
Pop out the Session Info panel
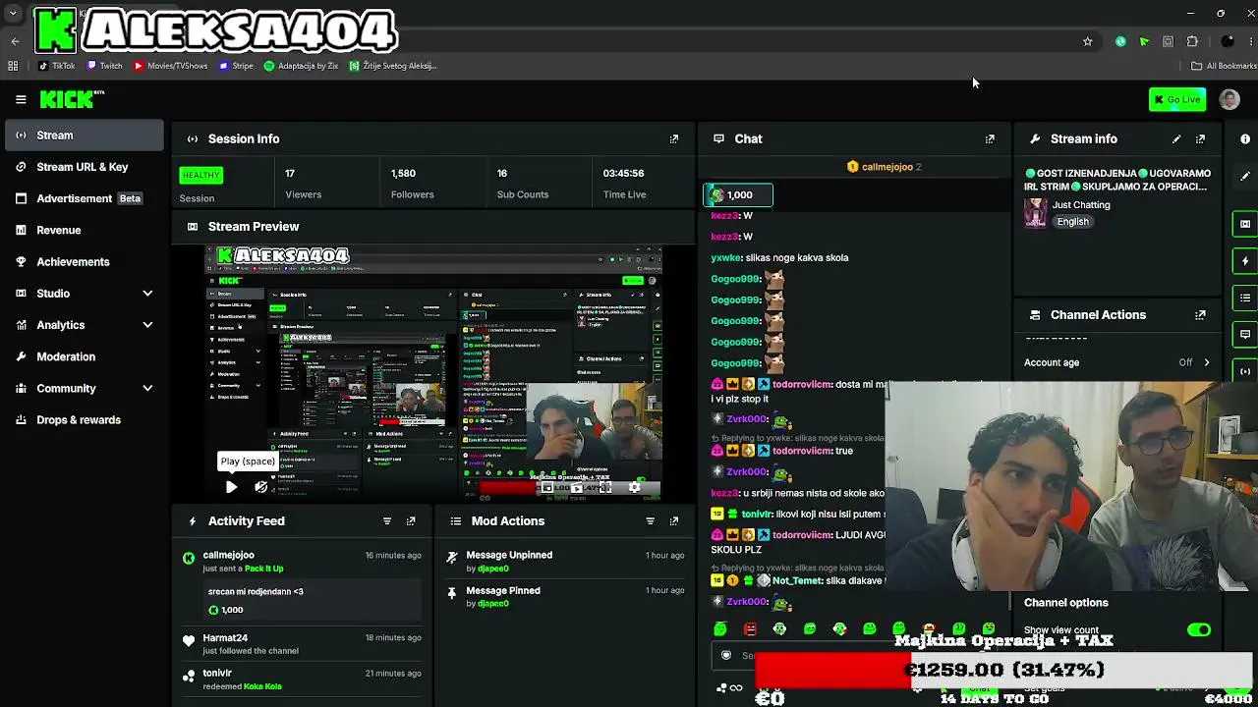click(674, 139)
